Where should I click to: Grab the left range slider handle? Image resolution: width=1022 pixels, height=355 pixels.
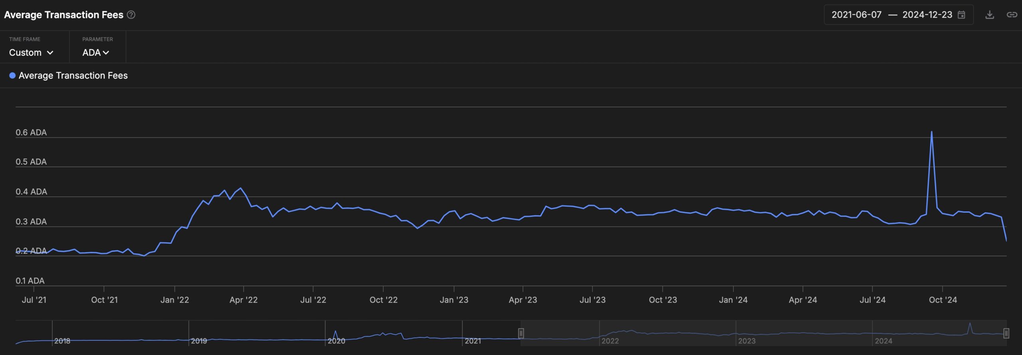[x=521, y=333]
